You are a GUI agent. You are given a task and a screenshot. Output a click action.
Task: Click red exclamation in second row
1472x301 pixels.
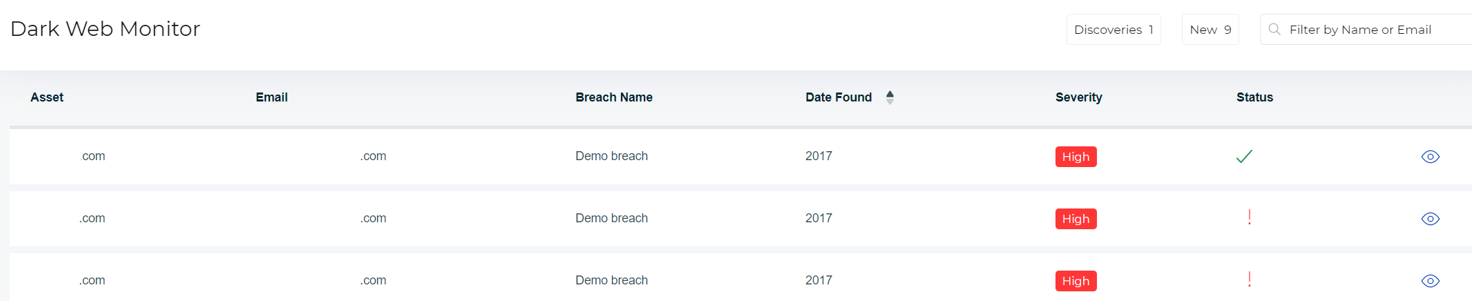(x=1249, y=218)
